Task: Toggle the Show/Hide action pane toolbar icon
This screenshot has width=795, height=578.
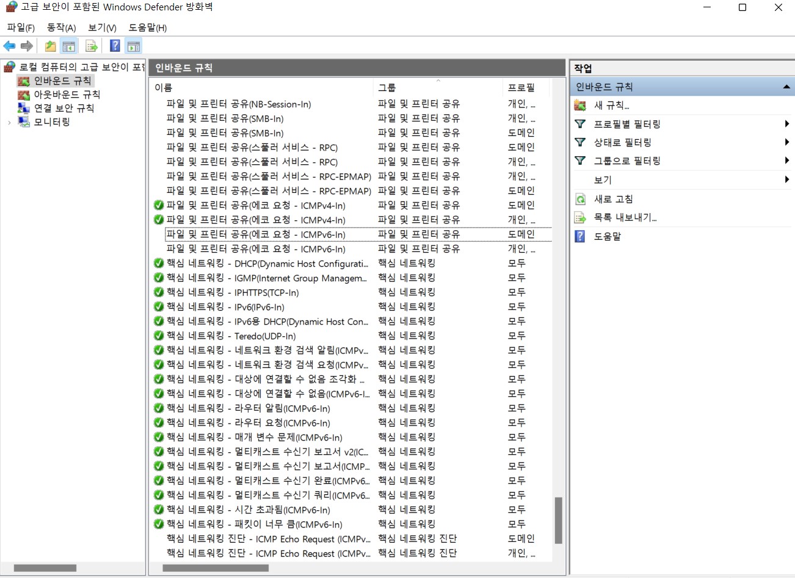Action: coord(134,46)
